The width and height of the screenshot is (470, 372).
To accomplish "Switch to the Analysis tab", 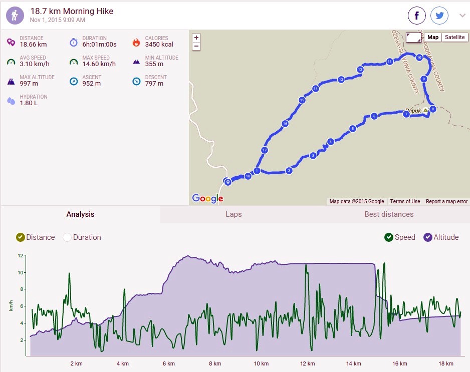I will coord(80,214).
